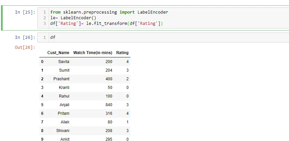Place cursor on the fit_transform code line

point(107,24)
